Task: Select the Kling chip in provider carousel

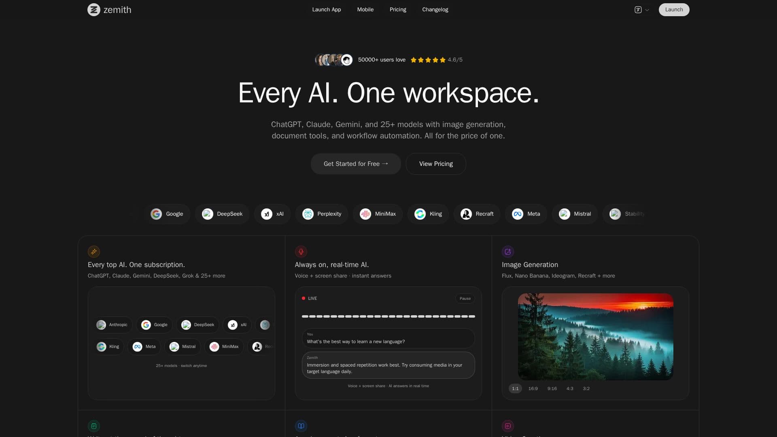Action: coord(428,214)
